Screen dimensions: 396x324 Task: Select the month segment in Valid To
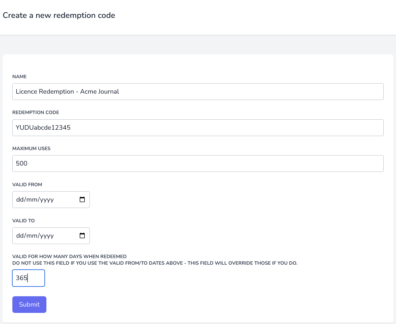point(32,236)
